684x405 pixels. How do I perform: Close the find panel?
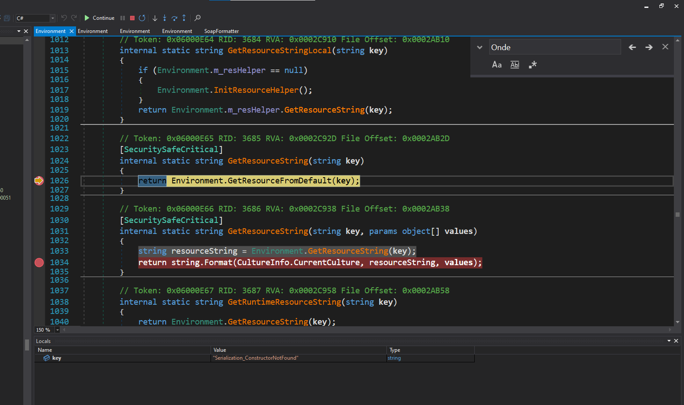coord(665,47)
